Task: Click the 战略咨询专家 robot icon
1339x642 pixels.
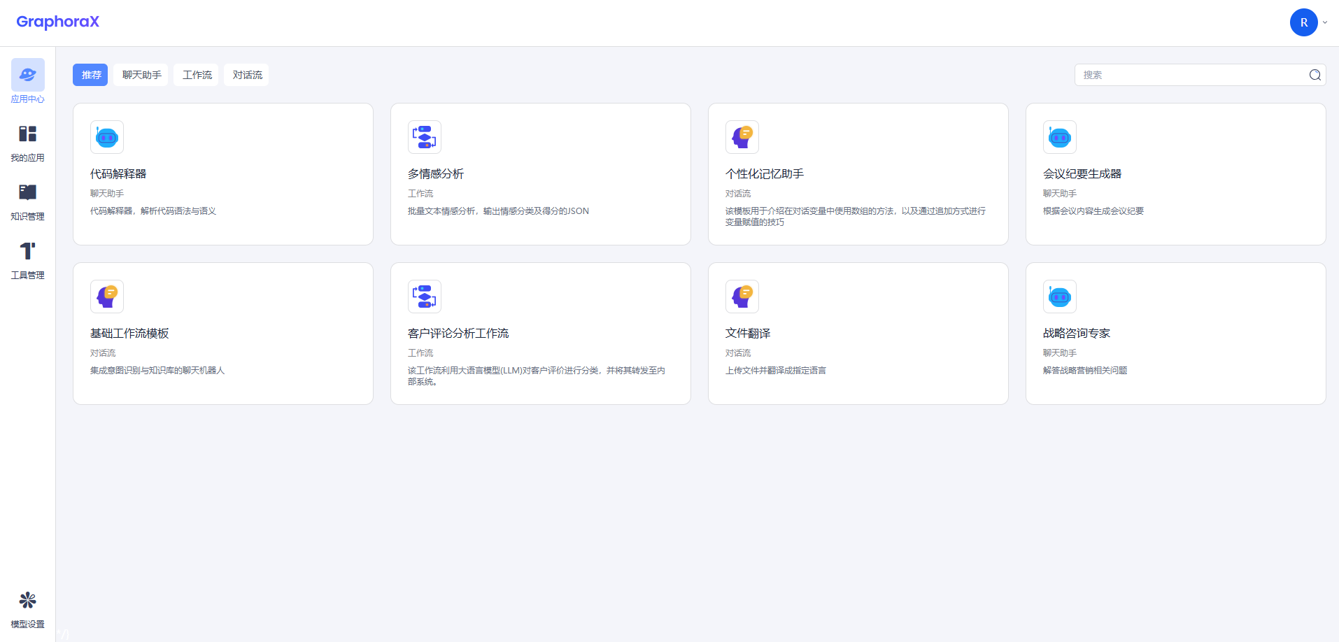Action: (1060, 297)
